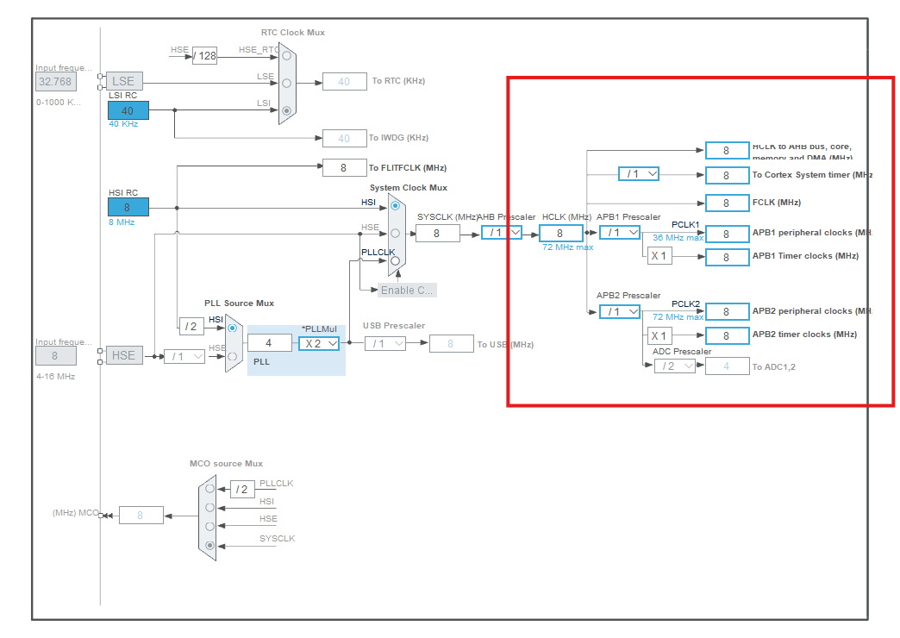Click the Enable CSS button
Viewport: 900px width, 638px height.
coord(407,290)
